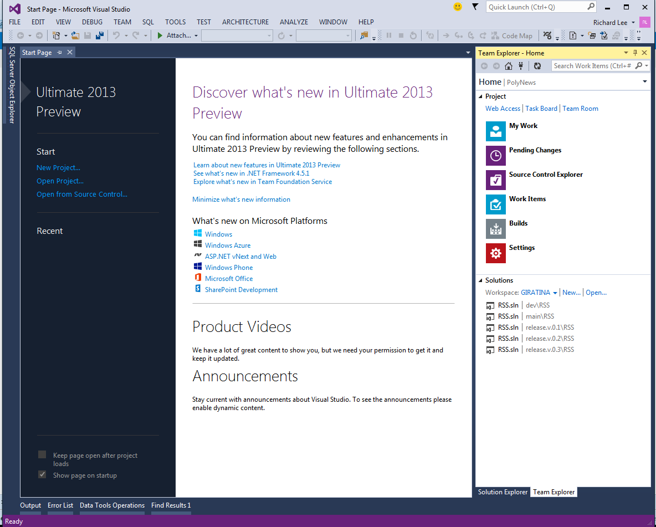Click the New Project toolbar icon
Image resolution: width=656 pixels, height=527 pixels.
(x=56, y=35)
